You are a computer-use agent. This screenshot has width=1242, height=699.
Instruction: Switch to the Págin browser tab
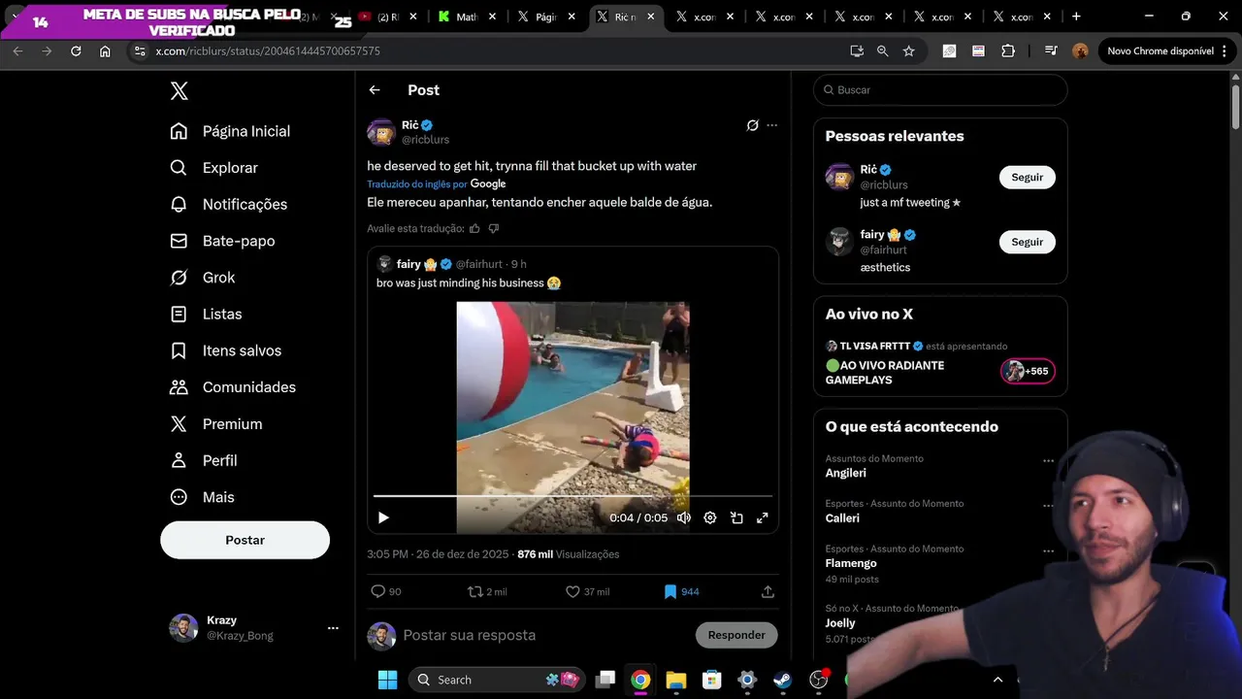click(547, 17)
